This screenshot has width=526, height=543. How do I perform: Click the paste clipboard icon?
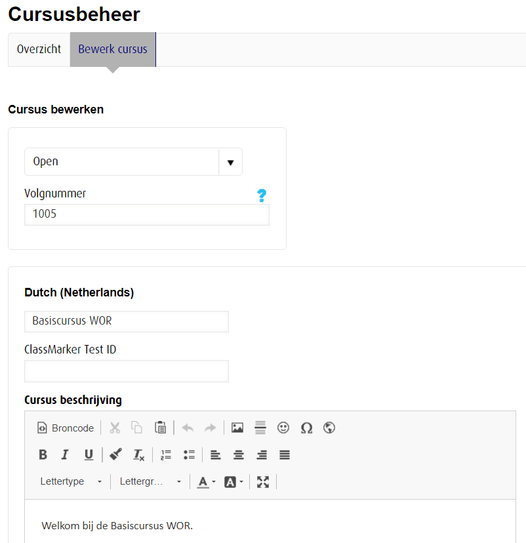(x=160, y=428)
